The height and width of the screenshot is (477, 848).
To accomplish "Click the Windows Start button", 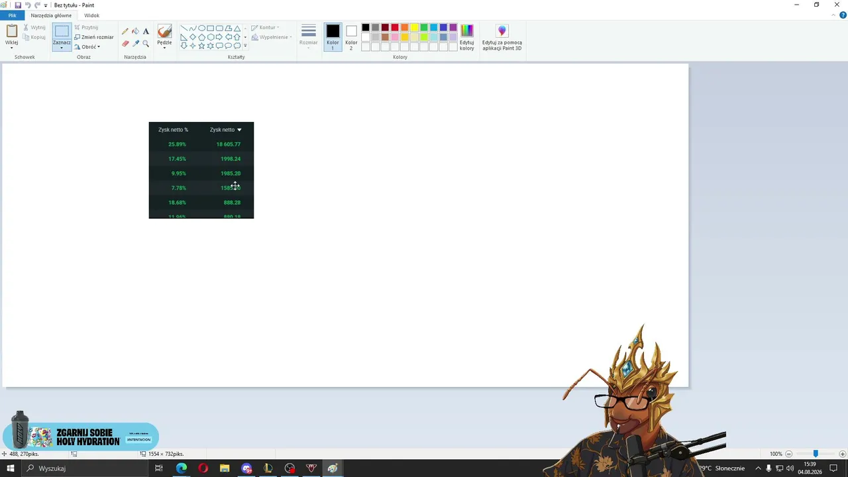I will (10, 468).
